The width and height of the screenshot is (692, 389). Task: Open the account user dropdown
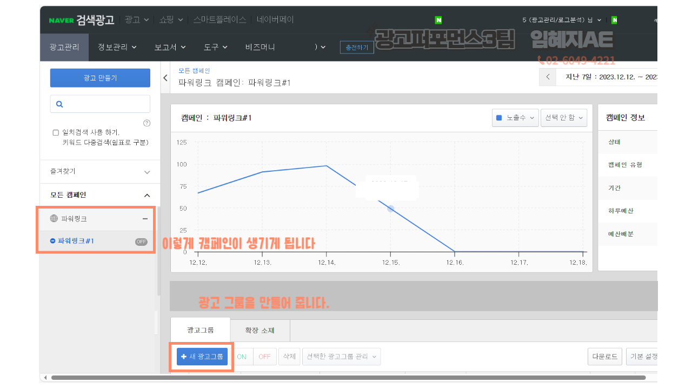tap(562, 20)
